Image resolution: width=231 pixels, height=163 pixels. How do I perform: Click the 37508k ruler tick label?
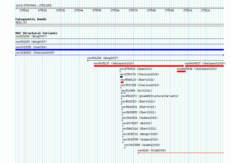pos(151,10)
